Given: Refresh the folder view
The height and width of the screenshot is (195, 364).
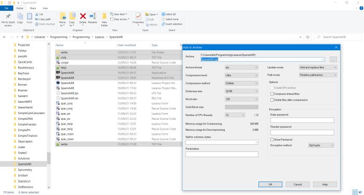Looking at the screenshot, I should coord(308,37).
